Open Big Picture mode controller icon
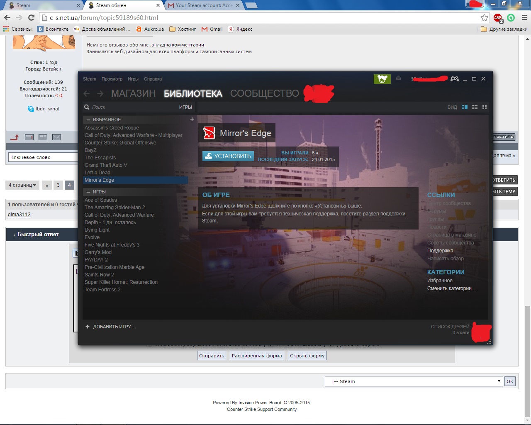 [x=455, y=79]
